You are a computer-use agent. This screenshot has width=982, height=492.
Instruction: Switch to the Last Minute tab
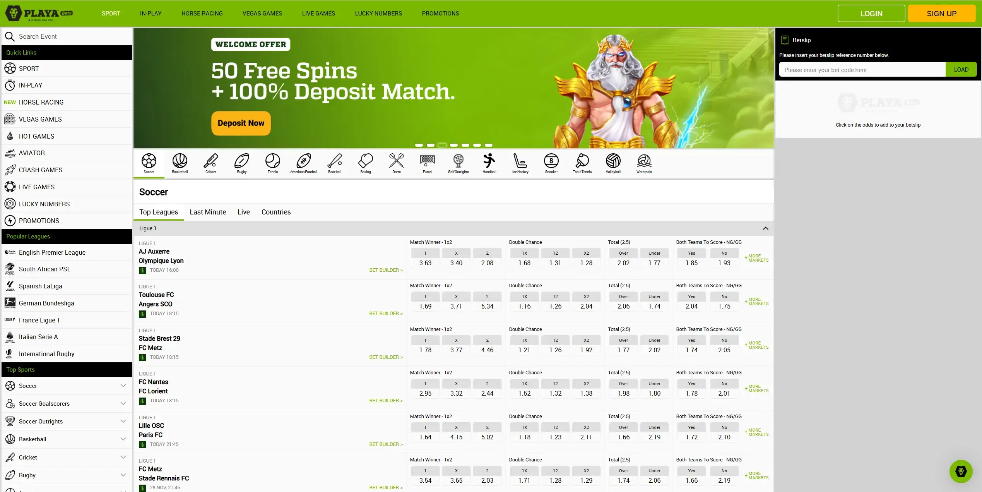[208, 212]
